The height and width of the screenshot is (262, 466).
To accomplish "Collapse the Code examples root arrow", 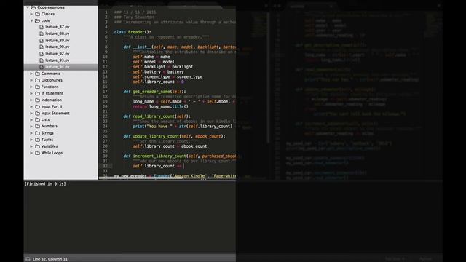I will 28,7.
